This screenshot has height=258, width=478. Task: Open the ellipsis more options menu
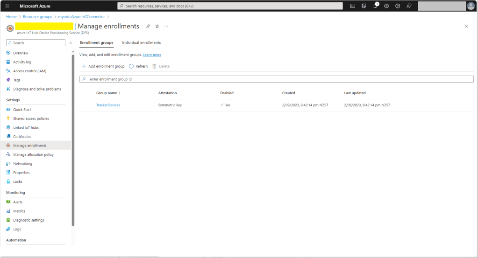166,26
